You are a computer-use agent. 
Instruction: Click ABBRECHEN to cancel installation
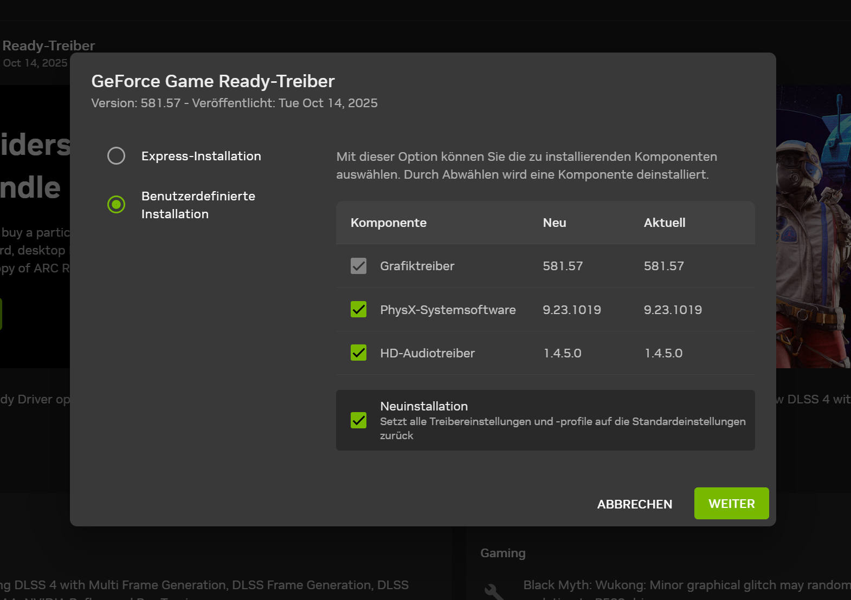[x=635, y=504]
